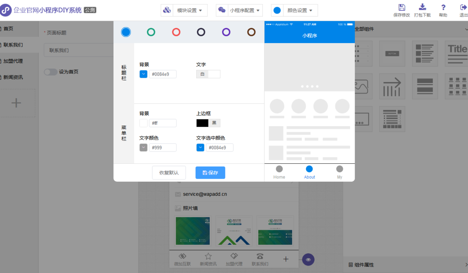The width and height of the screenshot is (468, 273).
Task: Select the red color theme circle
Action: coord(176,32)
